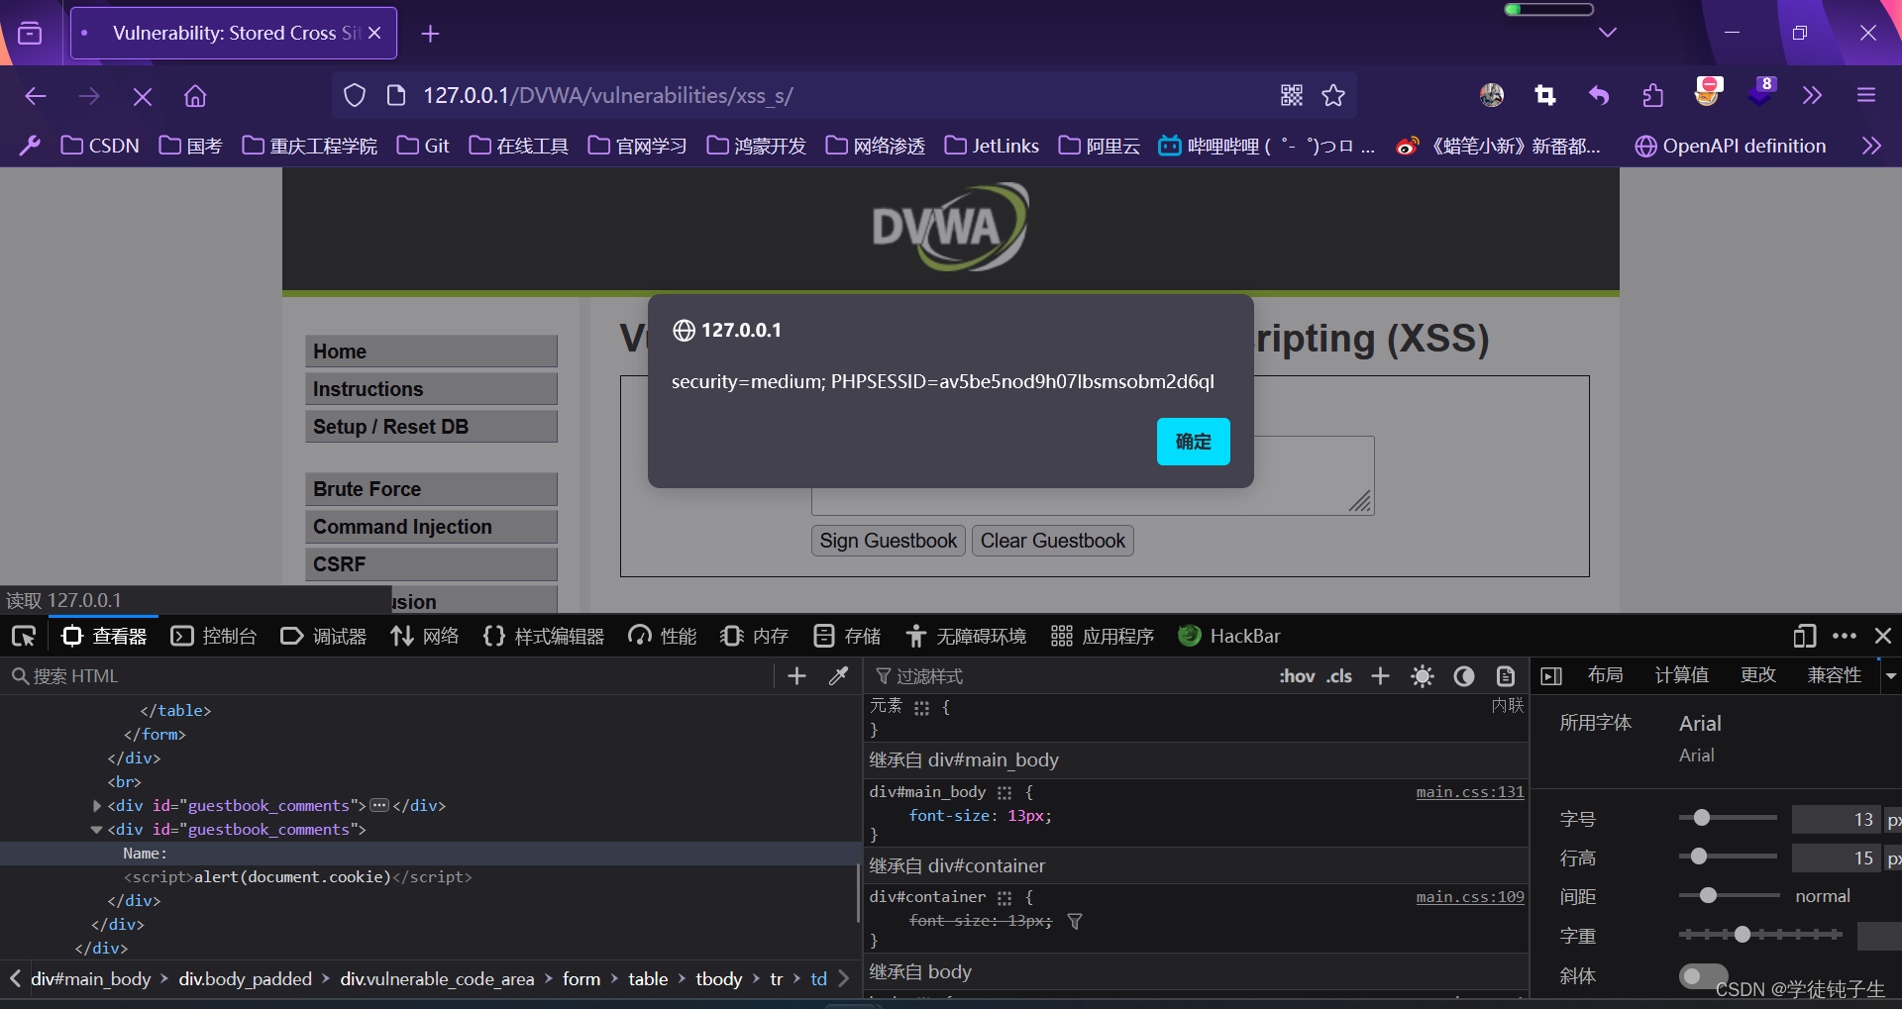Screen dimensions: 1902x1009
Task: Open the HackBar tab
Action: (1229, 636)
